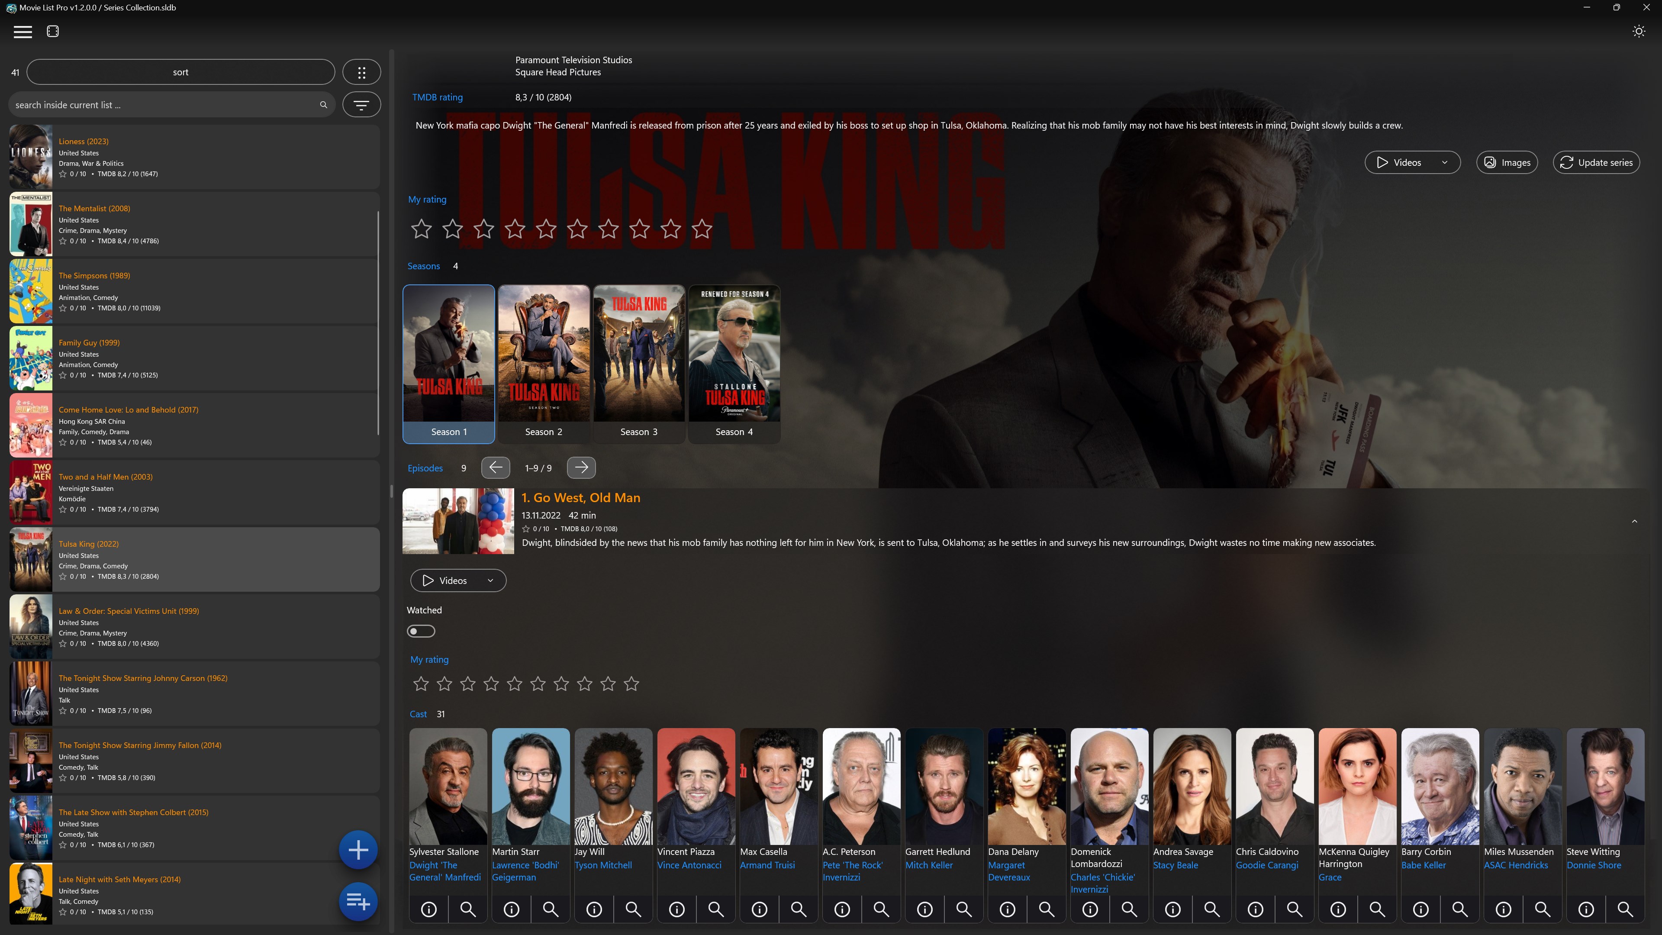The width and height of the screenshot is (1662, 935).
Task: Switch theme with the sun icon
Action: [1638, 32]
